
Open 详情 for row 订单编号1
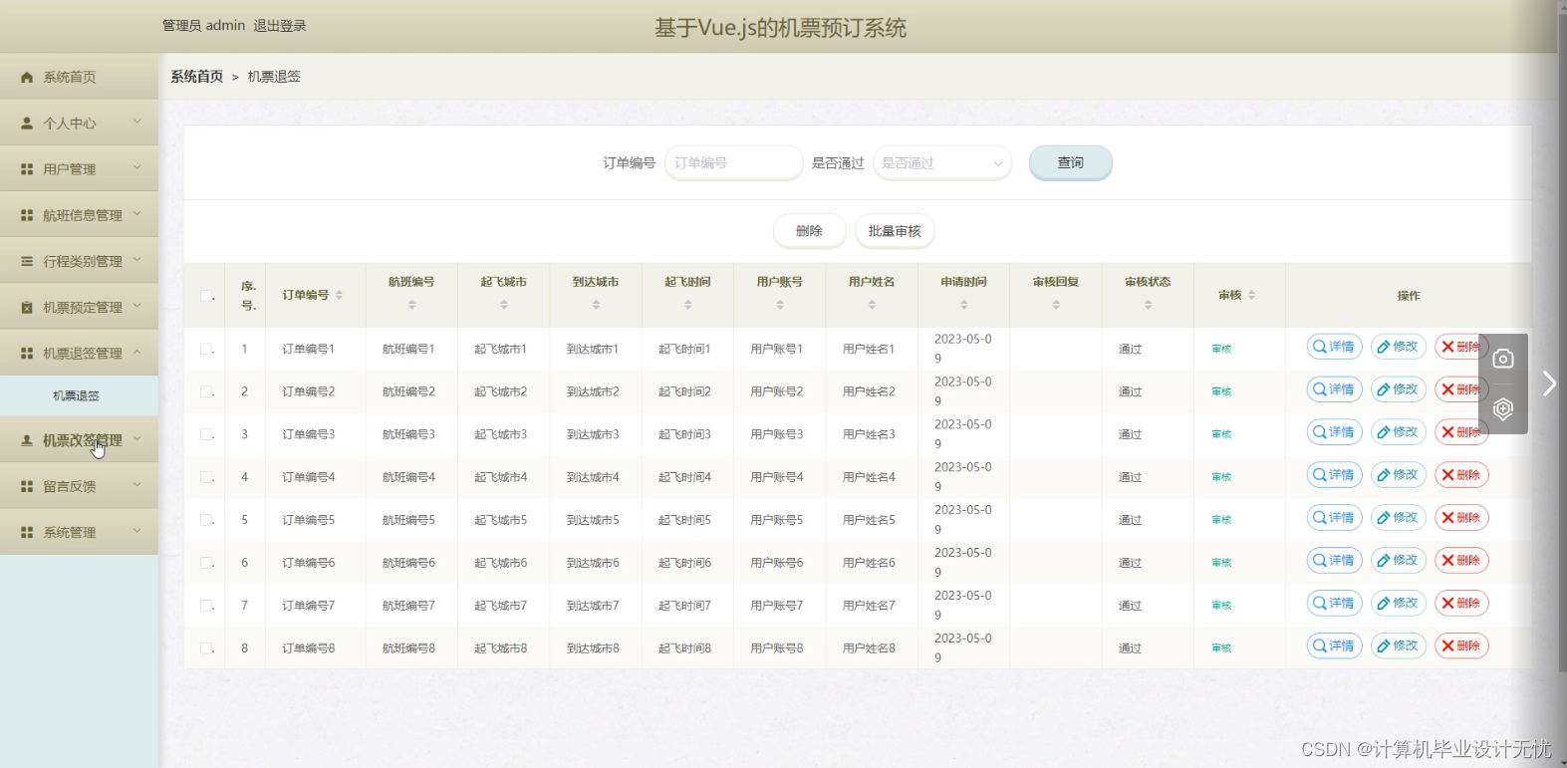1334,347
